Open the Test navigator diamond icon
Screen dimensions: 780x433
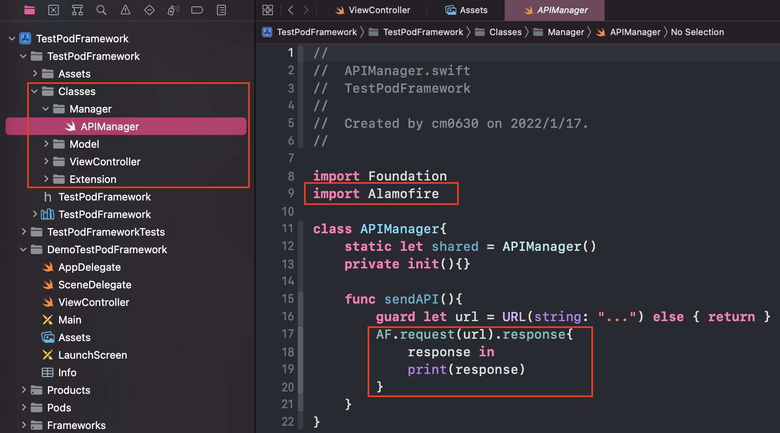[149, 10]
